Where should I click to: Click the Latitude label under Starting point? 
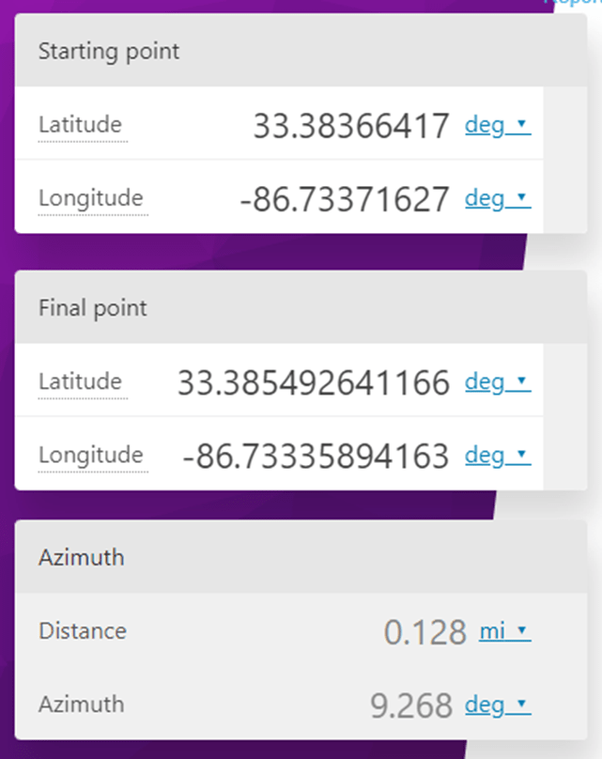point(80,124)
